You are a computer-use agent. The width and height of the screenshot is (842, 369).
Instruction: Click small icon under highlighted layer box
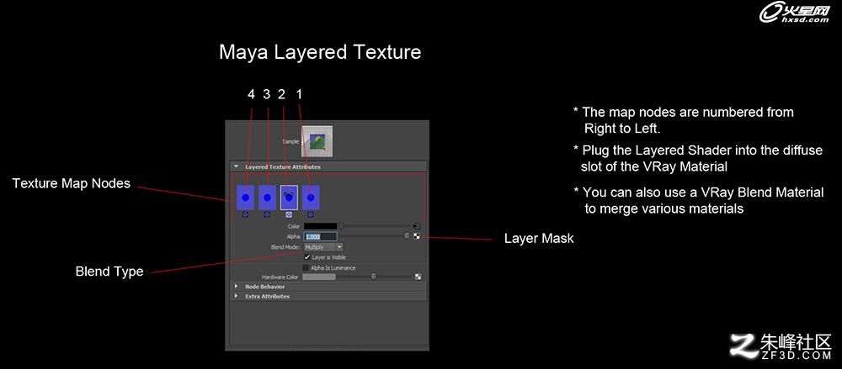point(289,214)
